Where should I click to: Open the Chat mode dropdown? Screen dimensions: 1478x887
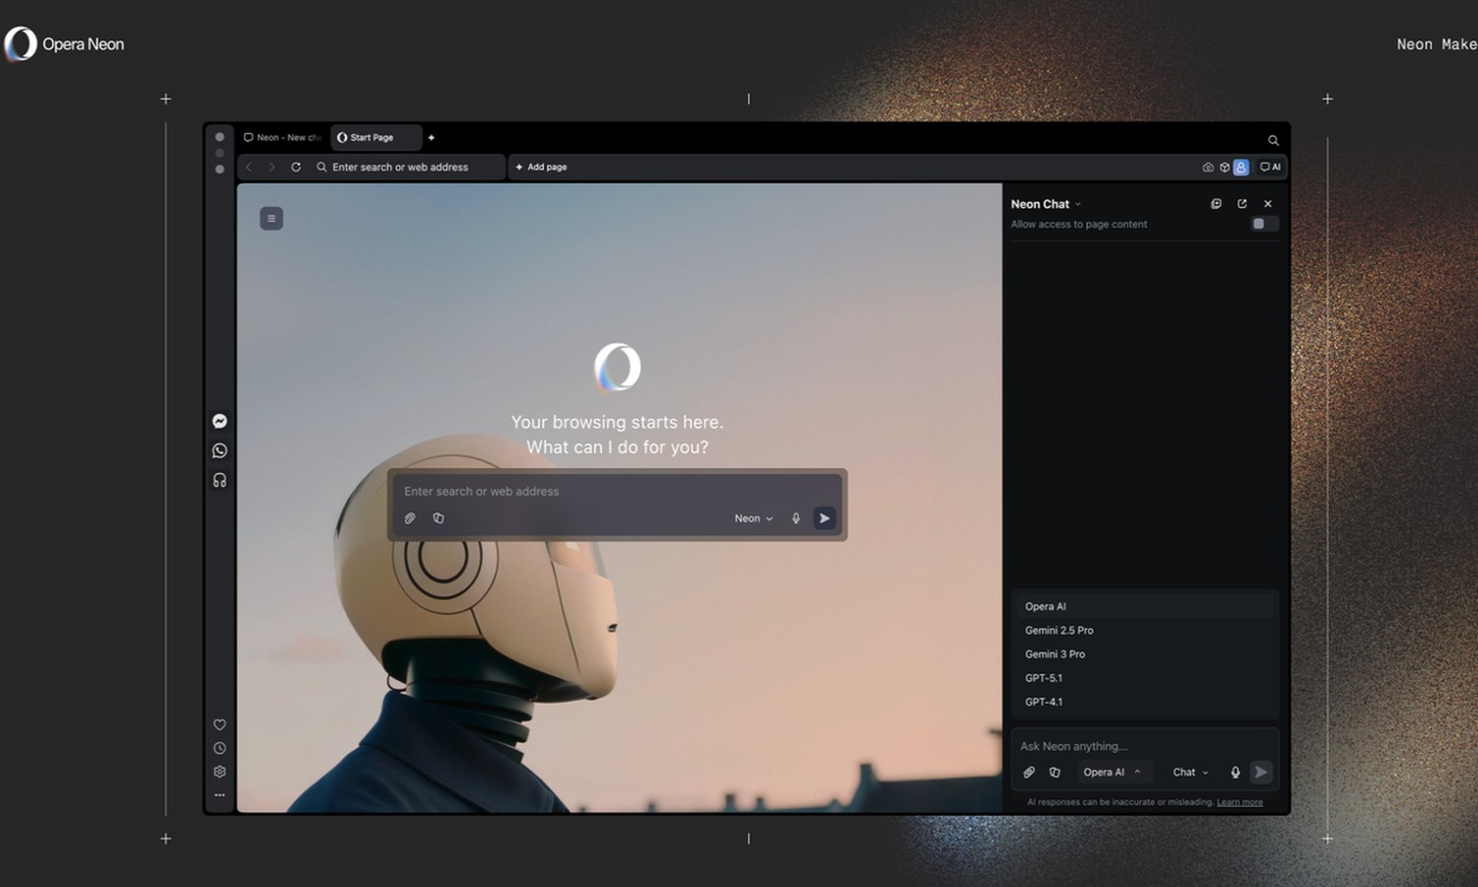click(1189, 773)
